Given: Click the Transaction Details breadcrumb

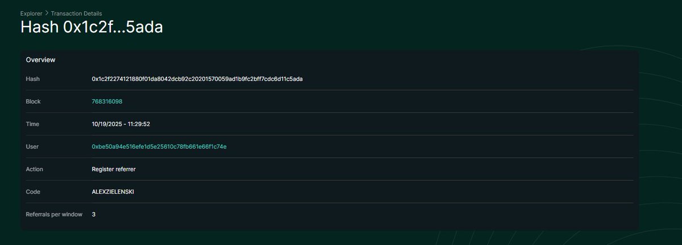Looking at the screenshot, I should coord(77,12).
